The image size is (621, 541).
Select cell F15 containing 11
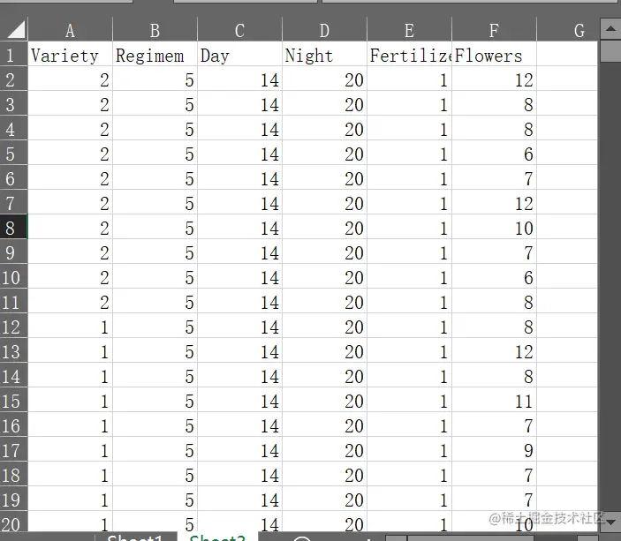point(494,400)
